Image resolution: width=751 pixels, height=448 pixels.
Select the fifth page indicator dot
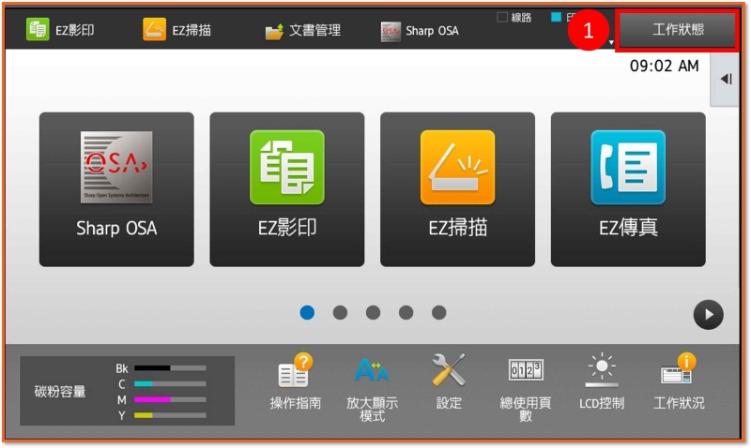438,312
